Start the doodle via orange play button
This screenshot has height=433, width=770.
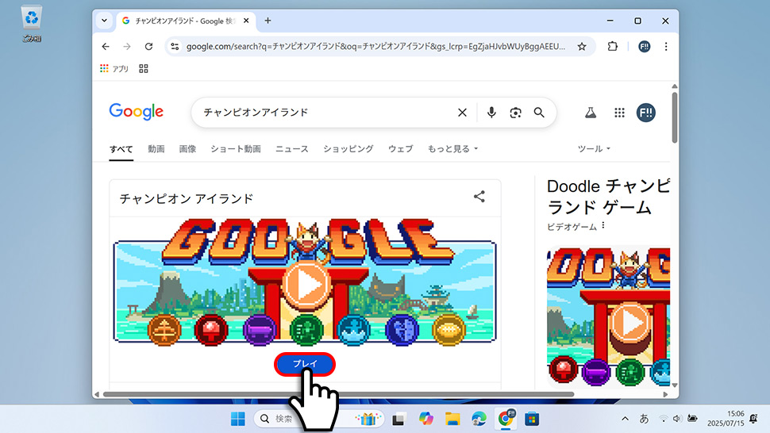[x=306, y=285]
